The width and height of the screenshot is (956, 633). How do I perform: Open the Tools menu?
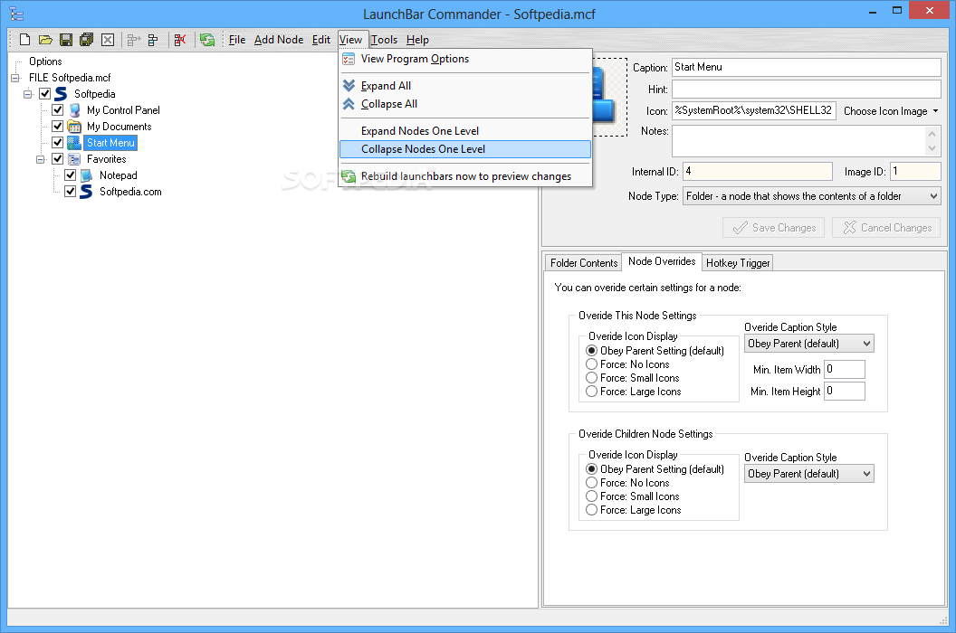tap(384, 40)
